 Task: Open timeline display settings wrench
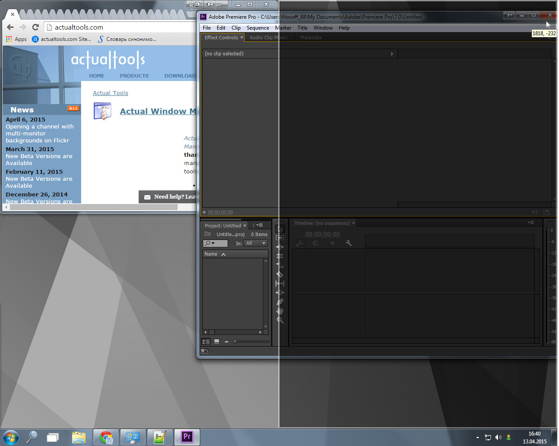tap(348, 243)
